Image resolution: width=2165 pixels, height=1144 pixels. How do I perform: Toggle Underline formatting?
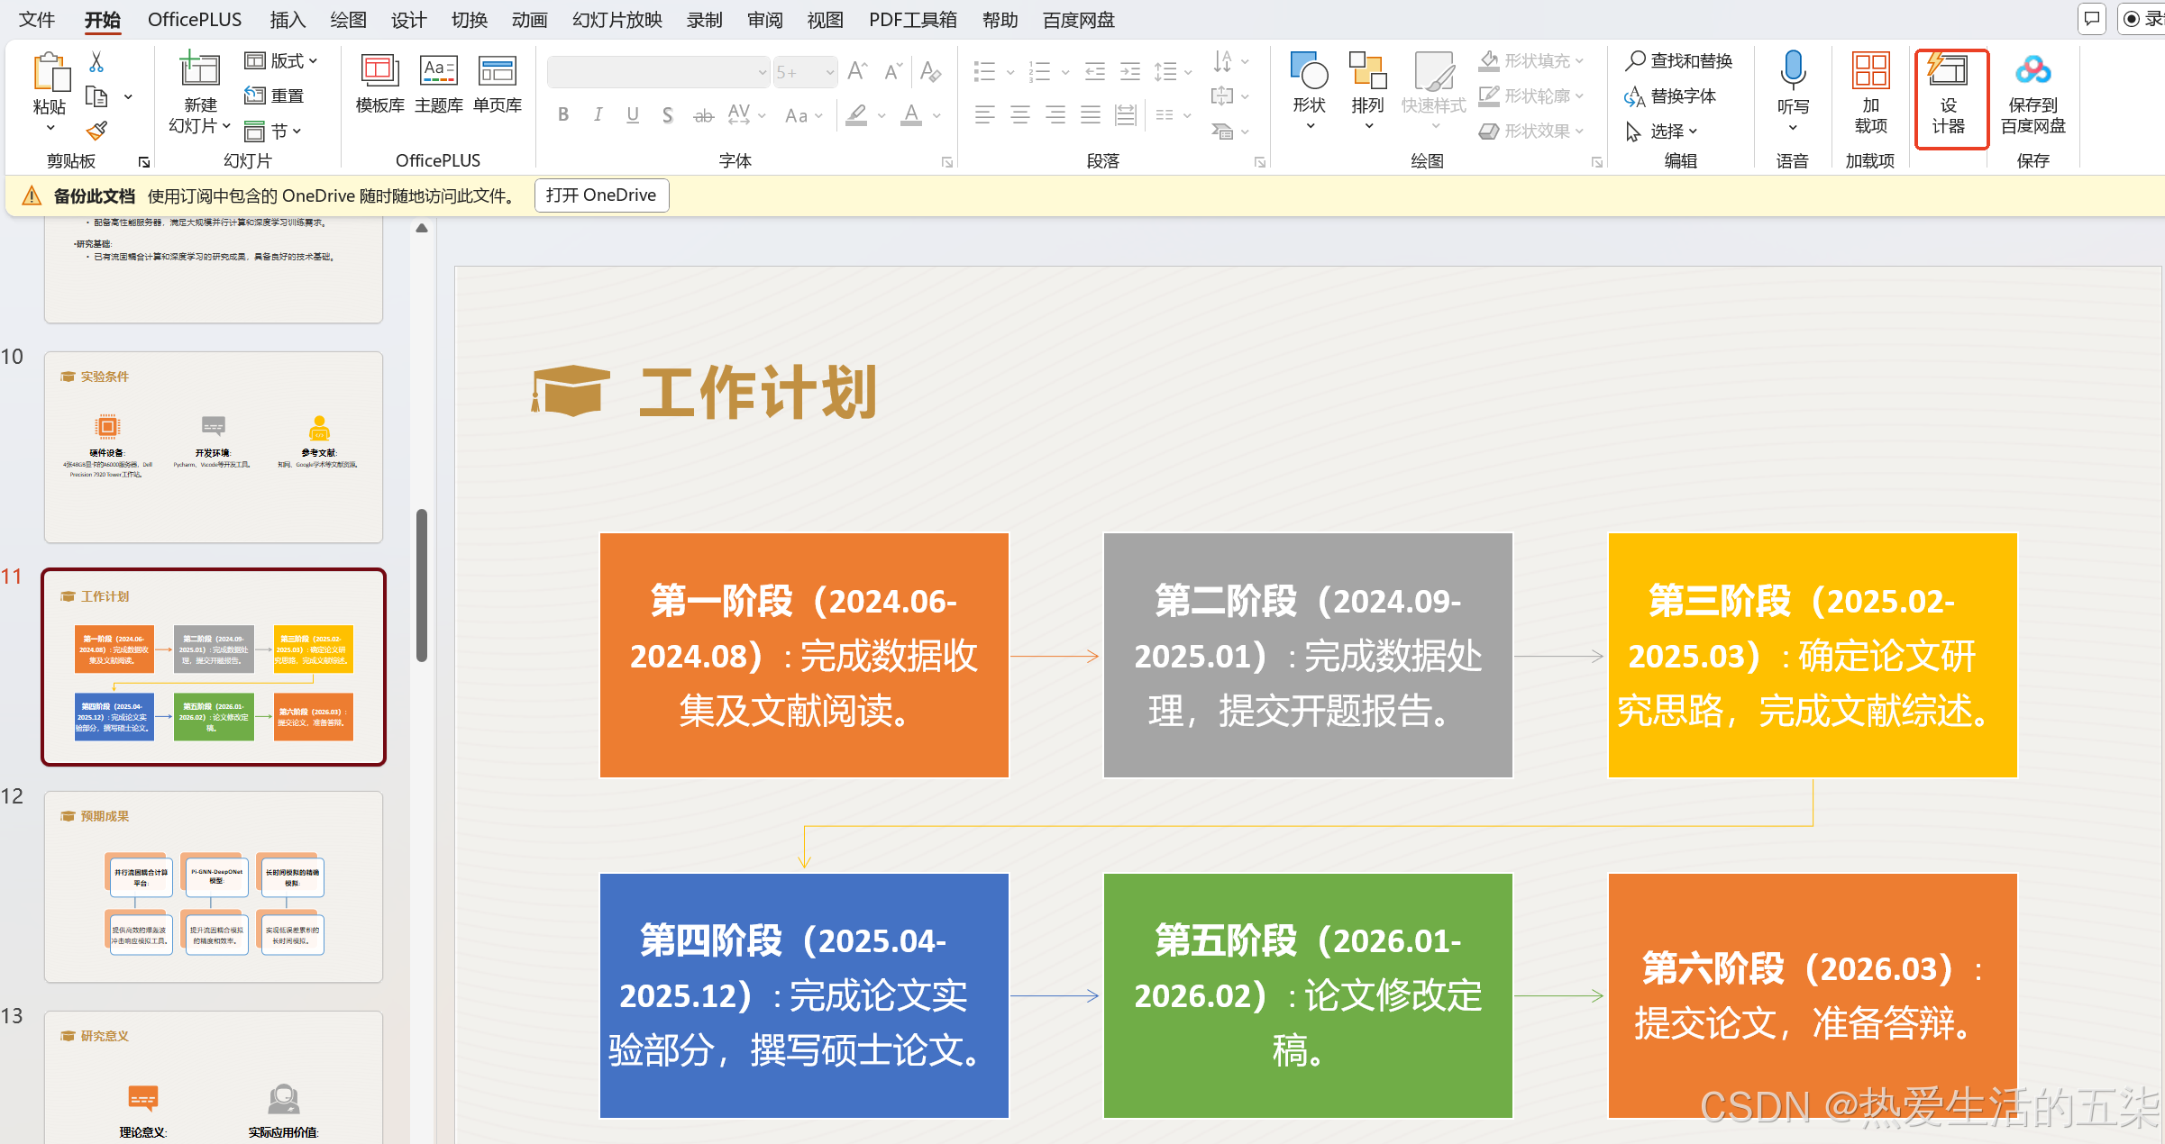click(x=633, y=115)
